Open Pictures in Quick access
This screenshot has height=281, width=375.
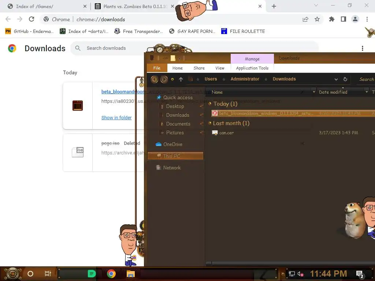pyautogui.click(x=175, y=133)
